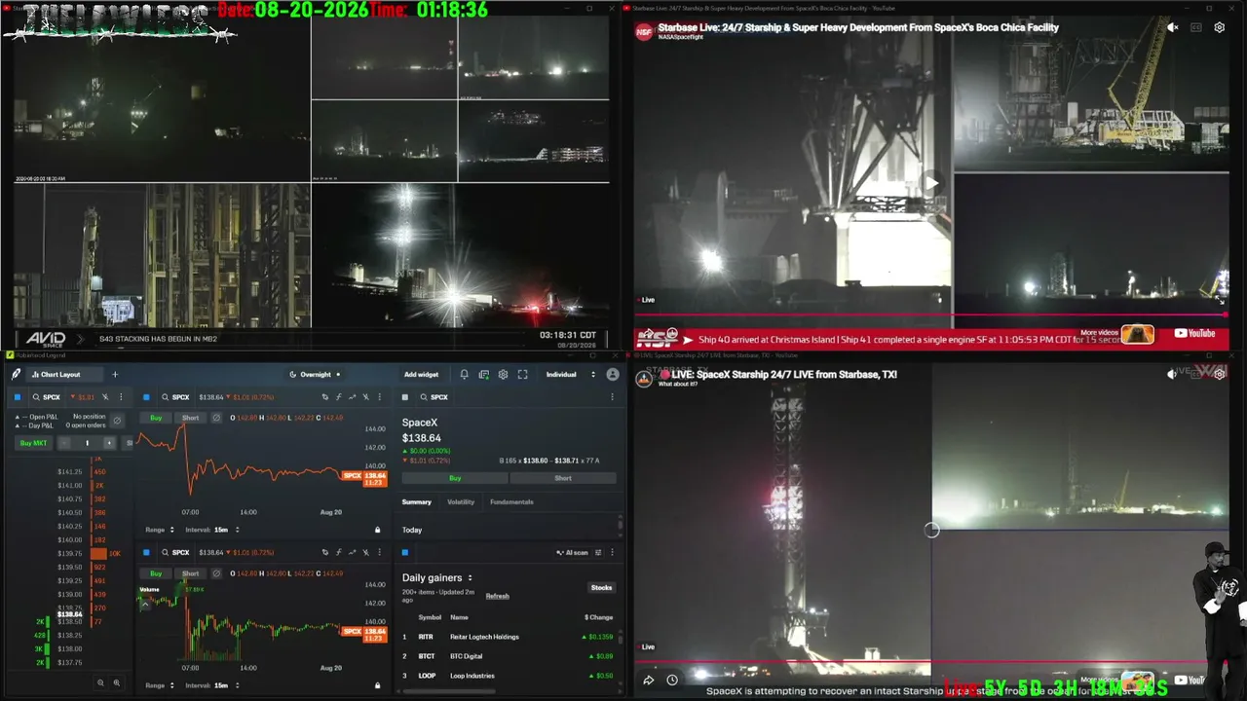Open filter settings in Daily gainers widget
Viewport: 1247px width, 701px height.
tap(599, 553)
